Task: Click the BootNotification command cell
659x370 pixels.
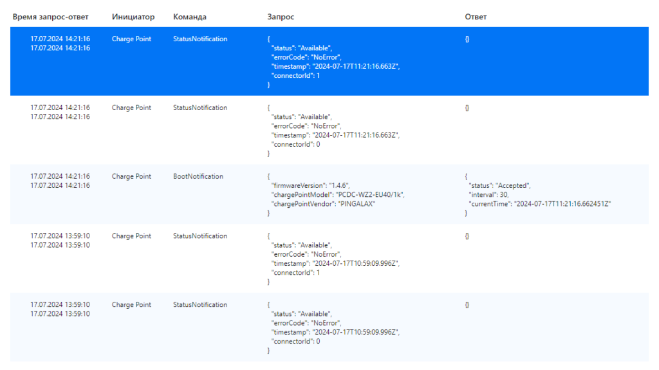Action: 198,176
